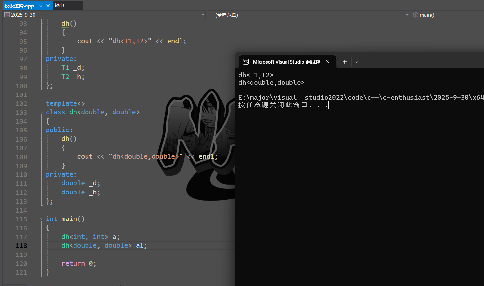Collapse the dh() constructor at line 93
This screenshot has width=484, height=286.
[x=42, y=24]
